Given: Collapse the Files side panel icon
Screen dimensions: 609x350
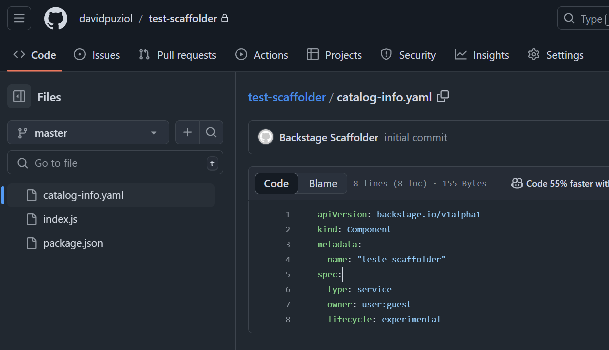Looking at the screenshot, I should click(x=19, y=97).
